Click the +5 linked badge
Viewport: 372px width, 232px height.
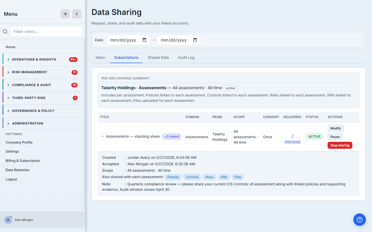172,137
